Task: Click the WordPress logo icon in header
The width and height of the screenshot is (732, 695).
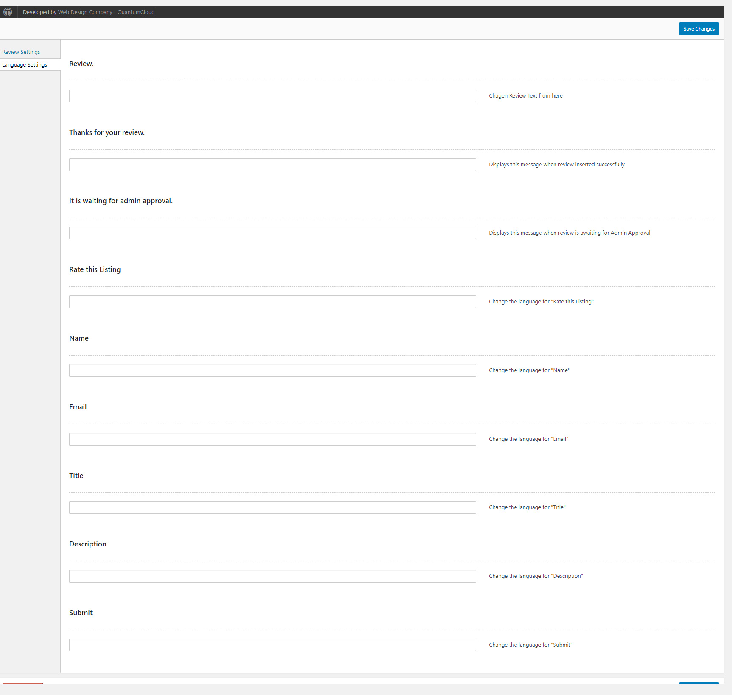Action: tap(8, 12)
